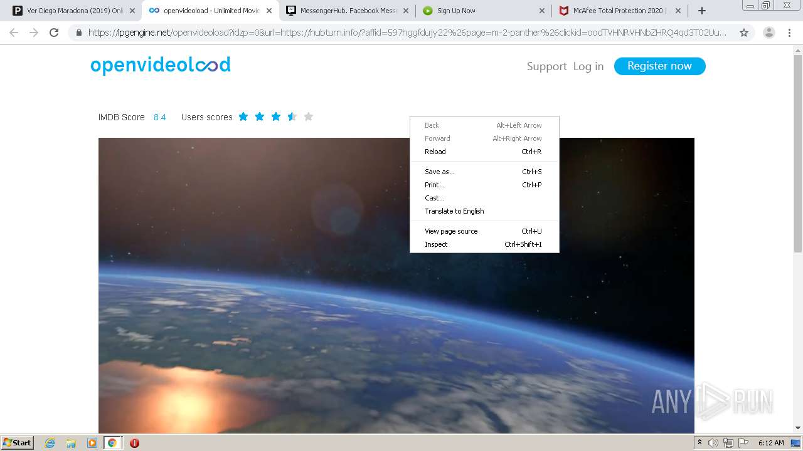The height and width of the screenshot is (451, 803).
Task: Close the Sign Up Now tab
Action: tap(542, 11)
